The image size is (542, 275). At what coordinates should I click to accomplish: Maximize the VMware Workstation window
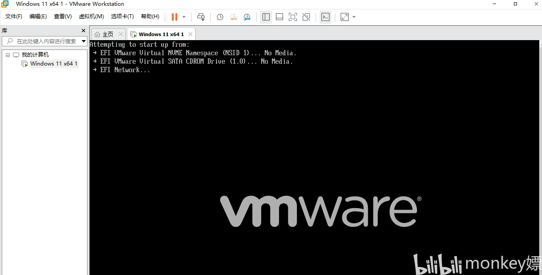(515, 4)
